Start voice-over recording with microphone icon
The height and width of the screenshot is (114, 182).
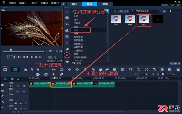click(x=53, y=74)
